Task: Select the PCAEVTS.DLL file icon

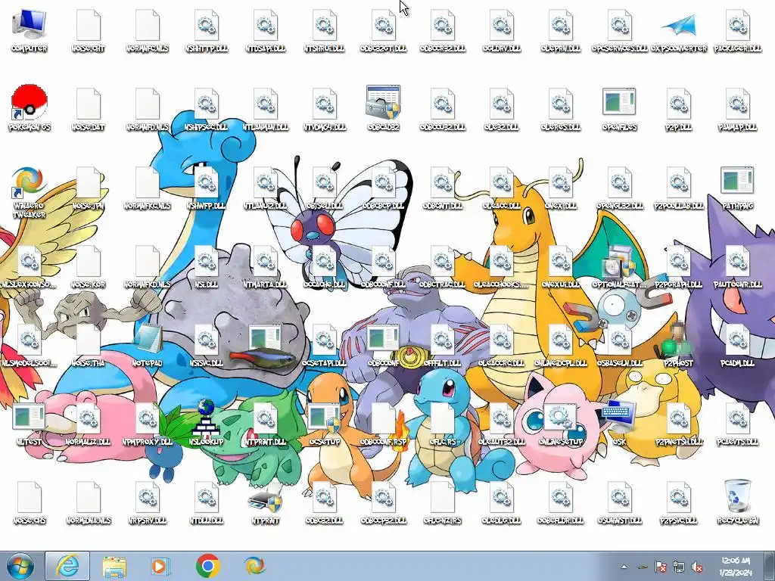Action: (x=737, y=418)
